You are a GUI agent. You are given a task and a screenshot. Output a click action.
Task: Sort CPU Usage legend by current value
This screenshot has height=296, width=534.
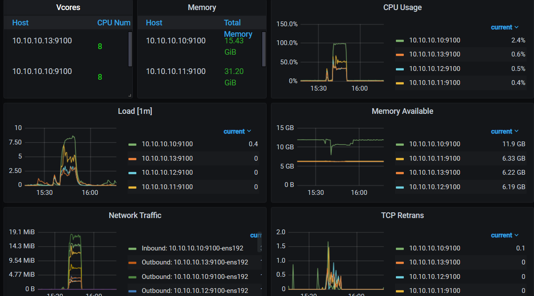(x=504, y=27)
